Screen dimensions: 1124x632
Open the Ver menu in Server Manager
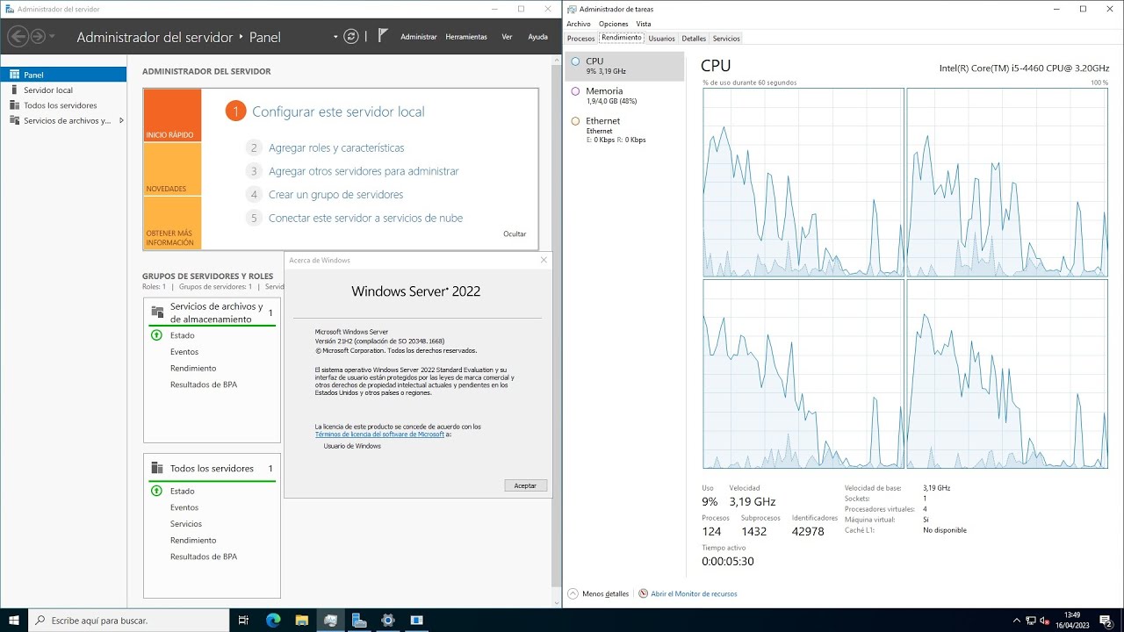(507, 37)
